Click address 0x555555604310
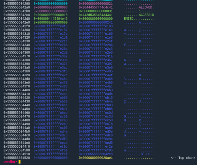Screen dimensions: 197x165 (17, 34)
